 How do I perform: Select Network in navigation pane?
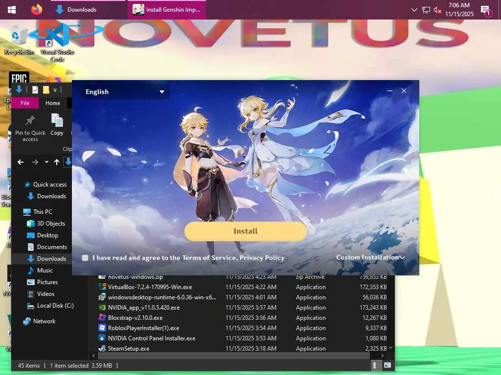(x=40, y=321)
